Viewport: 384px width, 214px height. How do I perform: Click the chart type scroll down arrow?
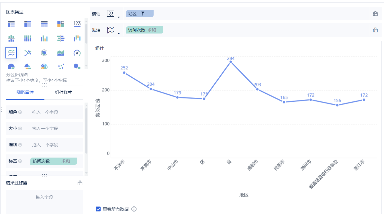click(86, 66)
